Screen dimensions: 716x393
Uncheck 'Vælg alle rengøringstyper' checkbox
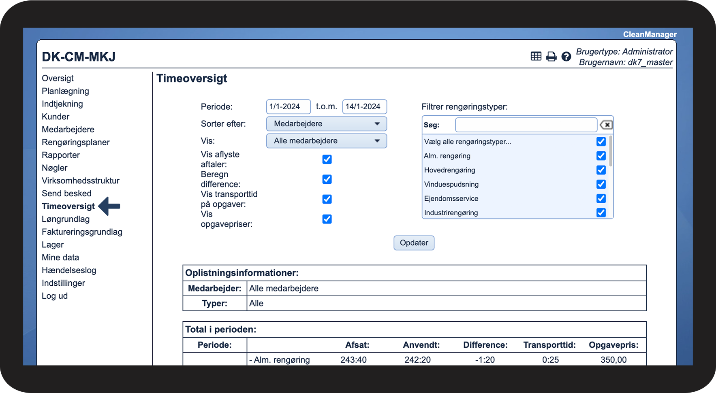click(x=601, y=142)
